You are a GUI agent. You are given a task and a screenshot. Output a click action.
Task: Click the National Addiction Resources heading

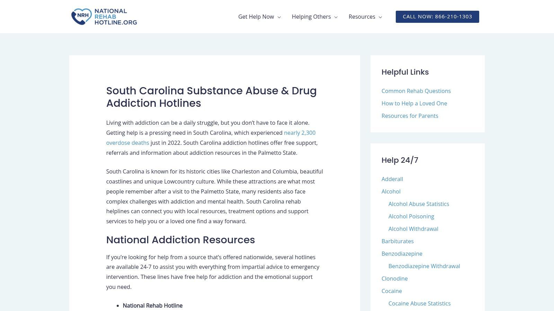click(x=180, y=240)
